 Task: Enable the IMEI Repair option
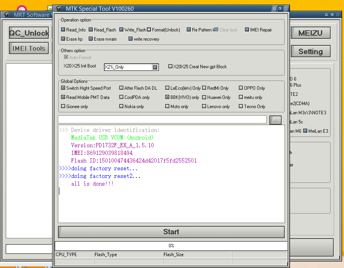point(247,30)
